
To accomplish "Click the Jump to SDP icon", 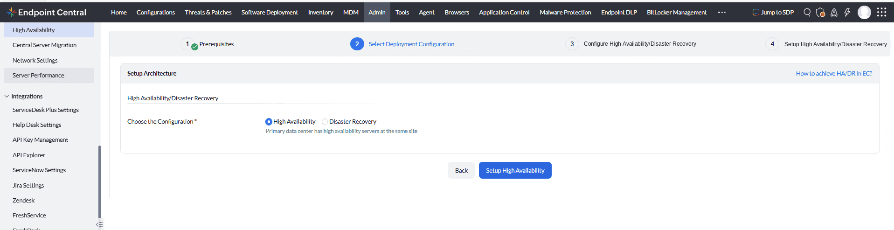I will (755, 12).
